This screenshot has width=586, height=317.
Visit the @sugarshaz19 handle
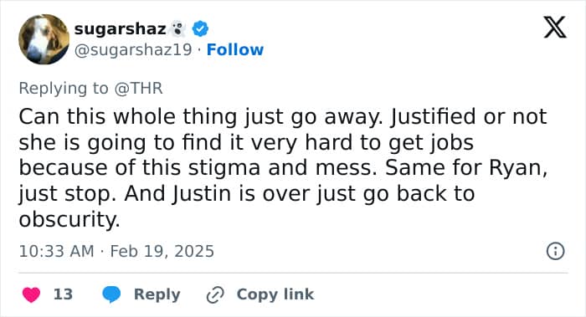click(x=133, y=49)
